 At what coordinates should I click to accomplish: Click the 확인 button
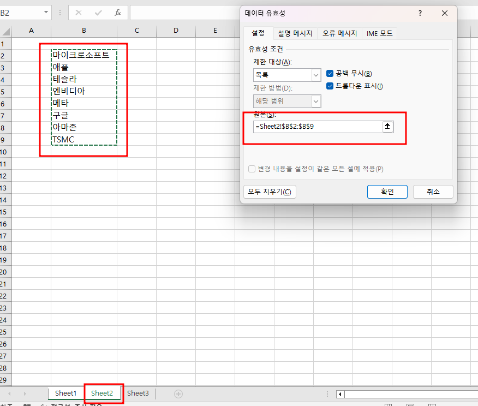[387, 192]
